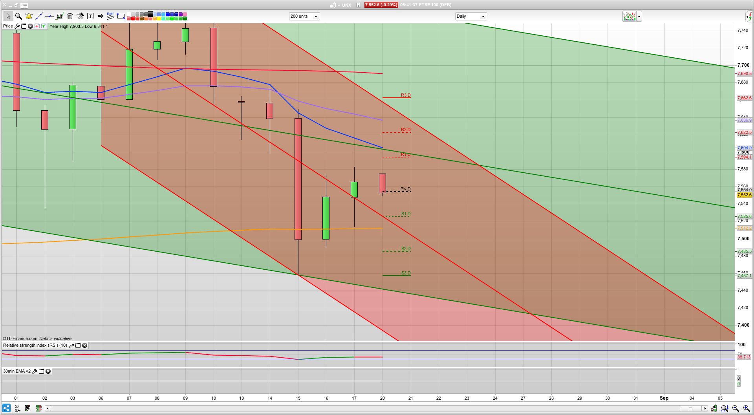Select the trend line drawing tool

coord(39,16)
